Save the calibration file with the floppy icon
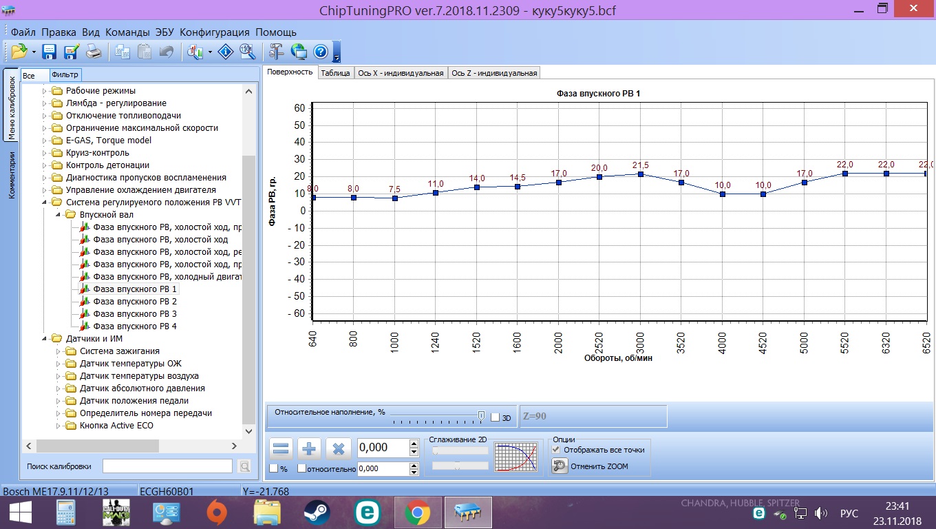936x529 pixels. pos(49,52)
